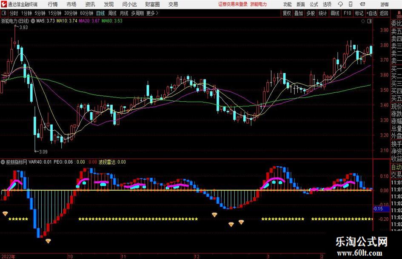Switch to the 30分钟 period tab
This screenshot has width=402, height=259.
point(71,13)
